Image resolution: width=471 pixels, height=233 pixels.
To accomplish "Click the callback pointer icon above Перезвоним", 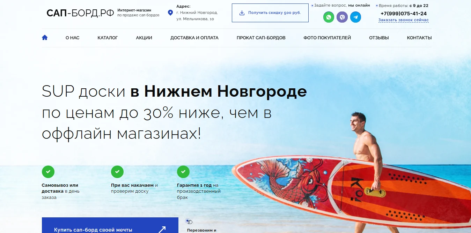I will click(189, 222).
